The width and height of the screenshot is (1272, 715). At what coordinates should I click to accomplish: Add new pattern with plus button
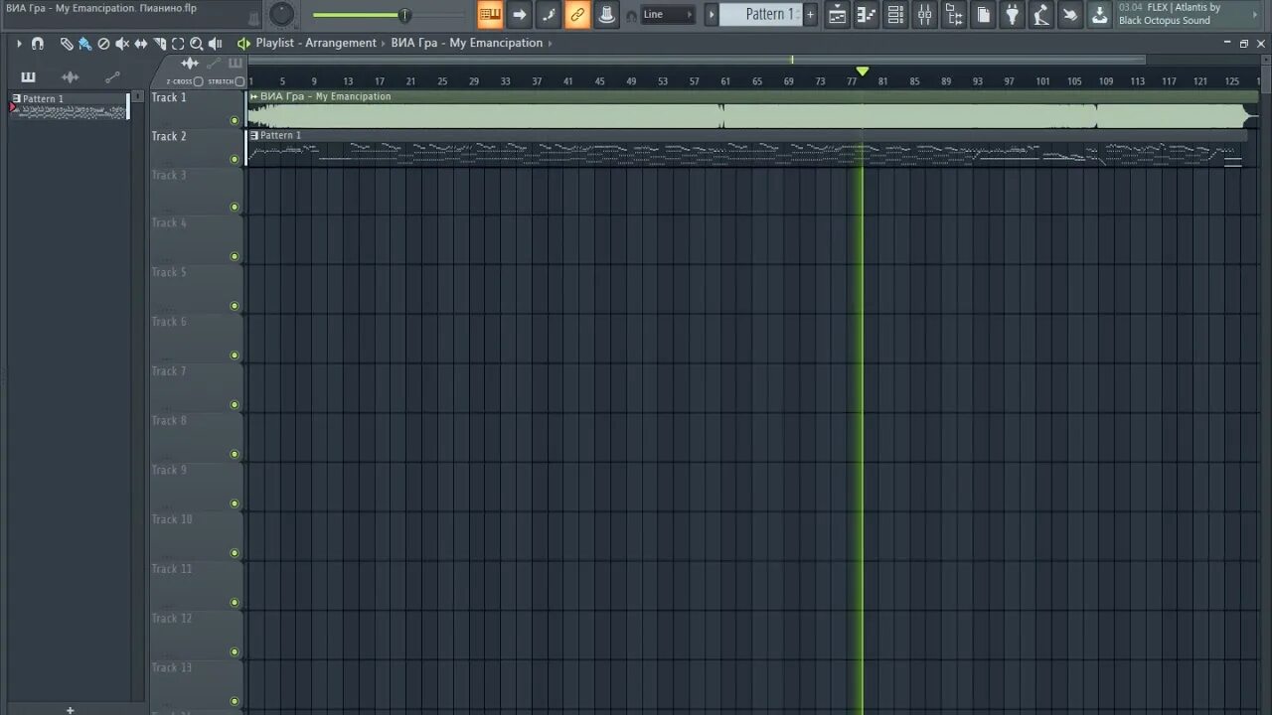pyautogui.click(x=810, y=14)
